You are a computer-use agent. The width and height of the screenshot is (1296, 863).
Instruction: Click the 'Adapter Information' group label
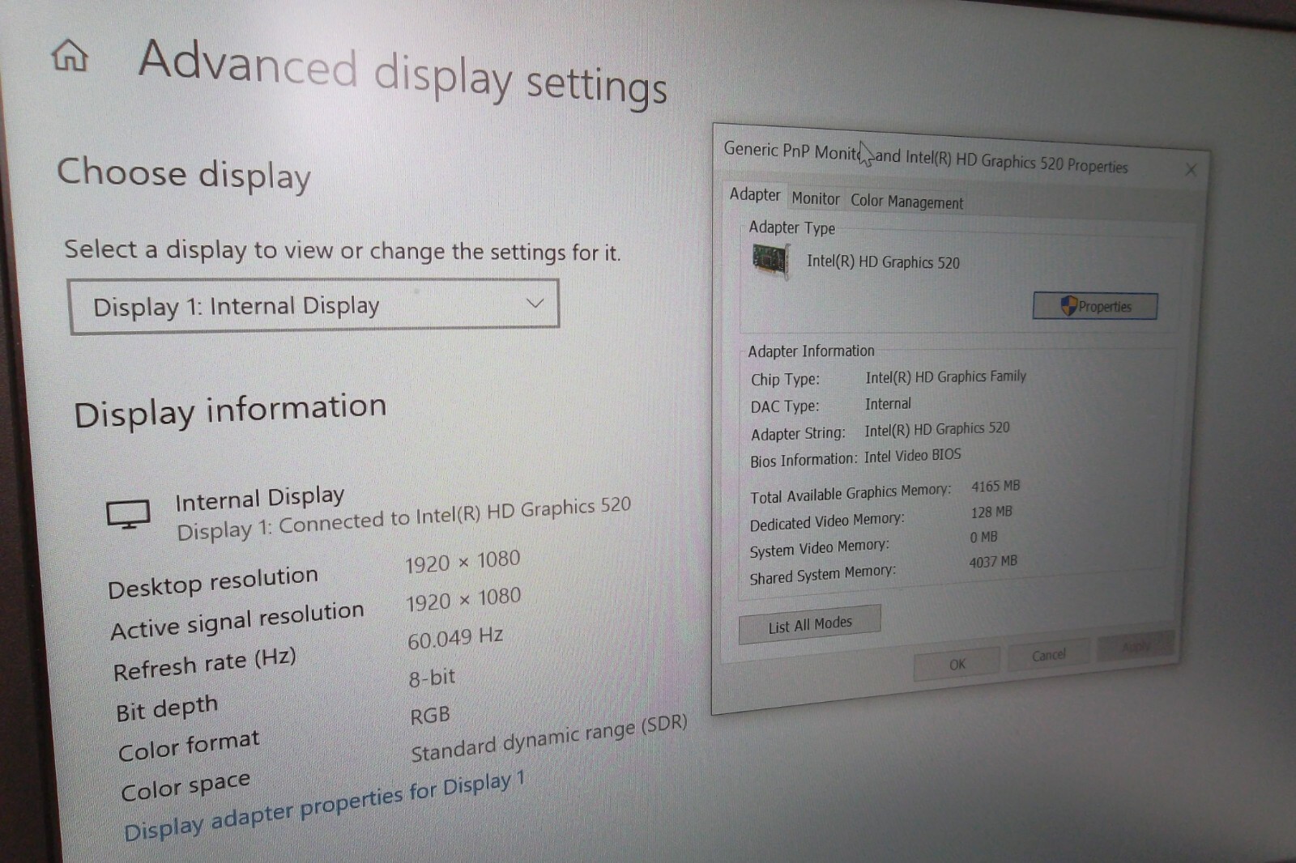tap(811, 351)
